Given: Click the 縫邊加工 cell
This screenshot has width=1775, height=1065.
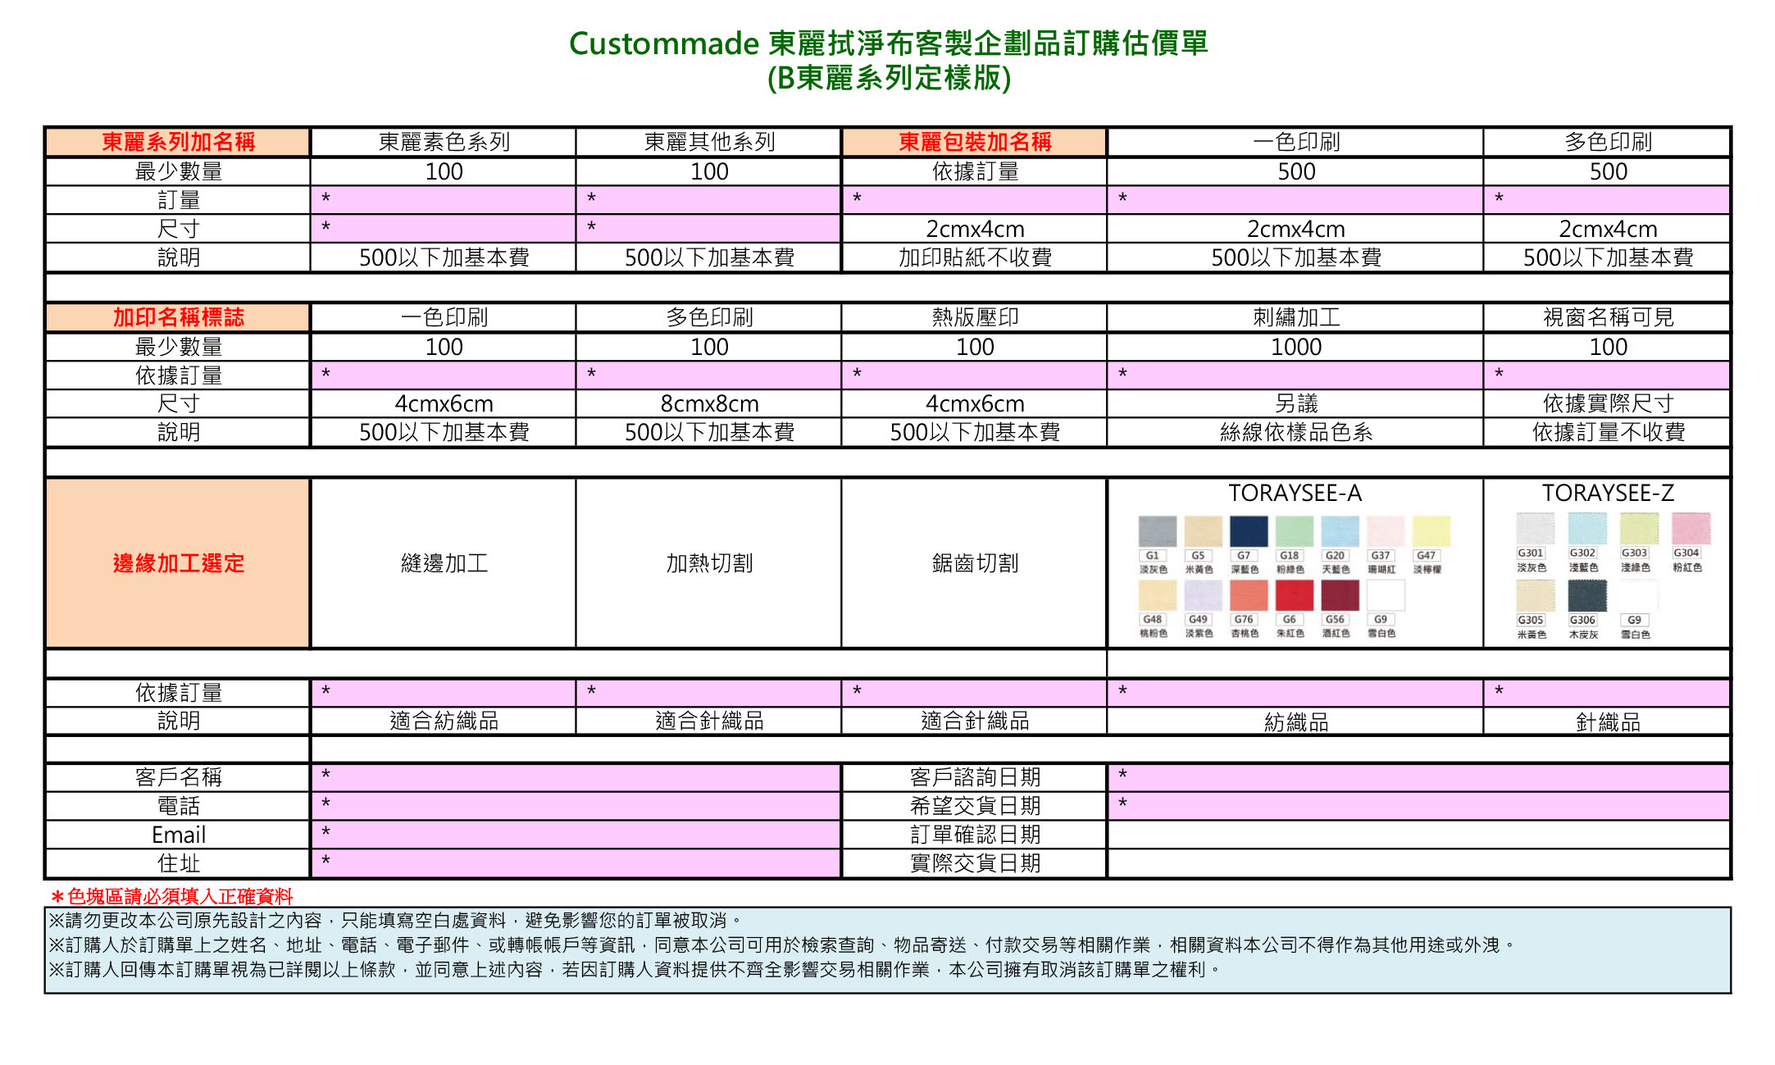Looking at the screenshot, I should pyautogui.click(x=444, y=563).
